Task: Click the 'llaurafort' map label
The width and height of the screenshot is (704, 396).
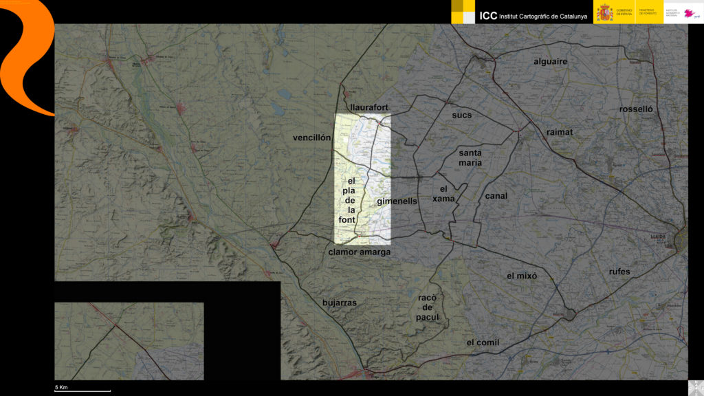Action: tap(369, 108)
